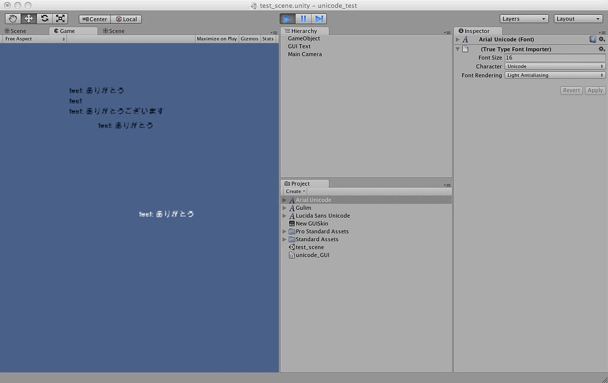Open the Layers dropdown
Viewport: 608px width, 383px height.
(x=523, y=18)
